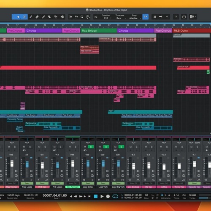Screen dimensions: 211x211
Task: Select the Eraser tool
Action: [x=37, y=17]
